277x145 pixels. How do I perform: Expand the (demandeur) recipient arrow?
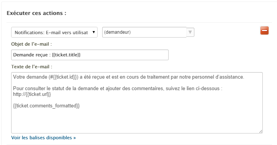[x=190, y=32]
